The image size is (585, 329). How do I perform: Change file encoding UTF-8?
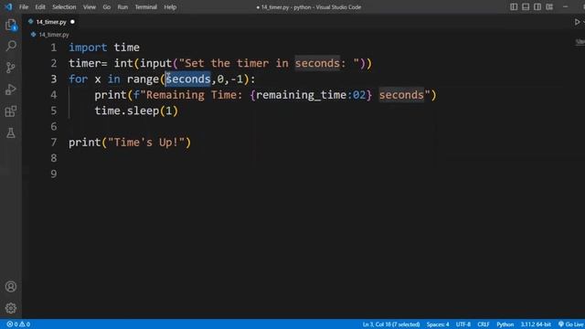[463, 324]
